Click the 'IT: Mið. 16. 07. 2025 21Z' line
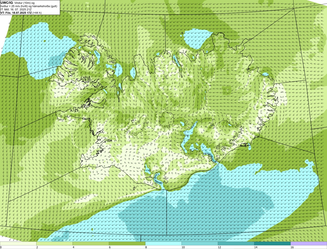Image resolution: width=327 pixels, height=249 pixels. click(16, 9)
